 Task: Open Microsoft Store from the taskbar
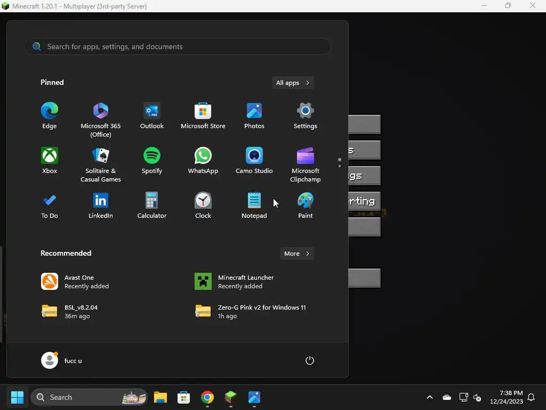coord(183,397)
